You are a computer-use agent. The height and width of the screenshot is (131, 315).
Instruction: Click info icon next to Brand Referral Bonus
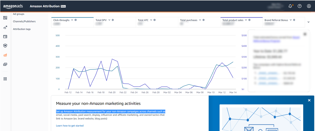click(294, 20)
